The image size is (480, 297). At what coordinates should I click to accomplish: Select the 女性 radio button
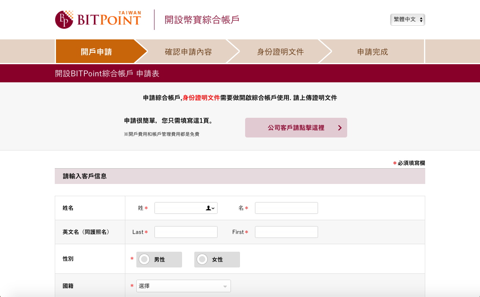(x=202, y=259)
